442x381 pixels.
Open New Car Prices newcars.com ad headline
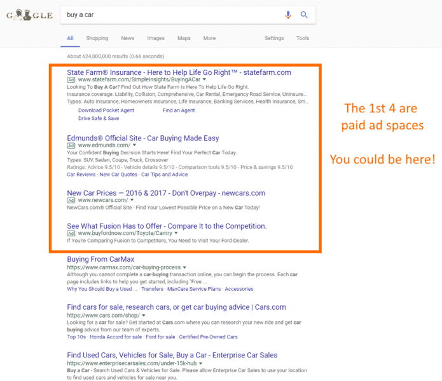(166, 193)
